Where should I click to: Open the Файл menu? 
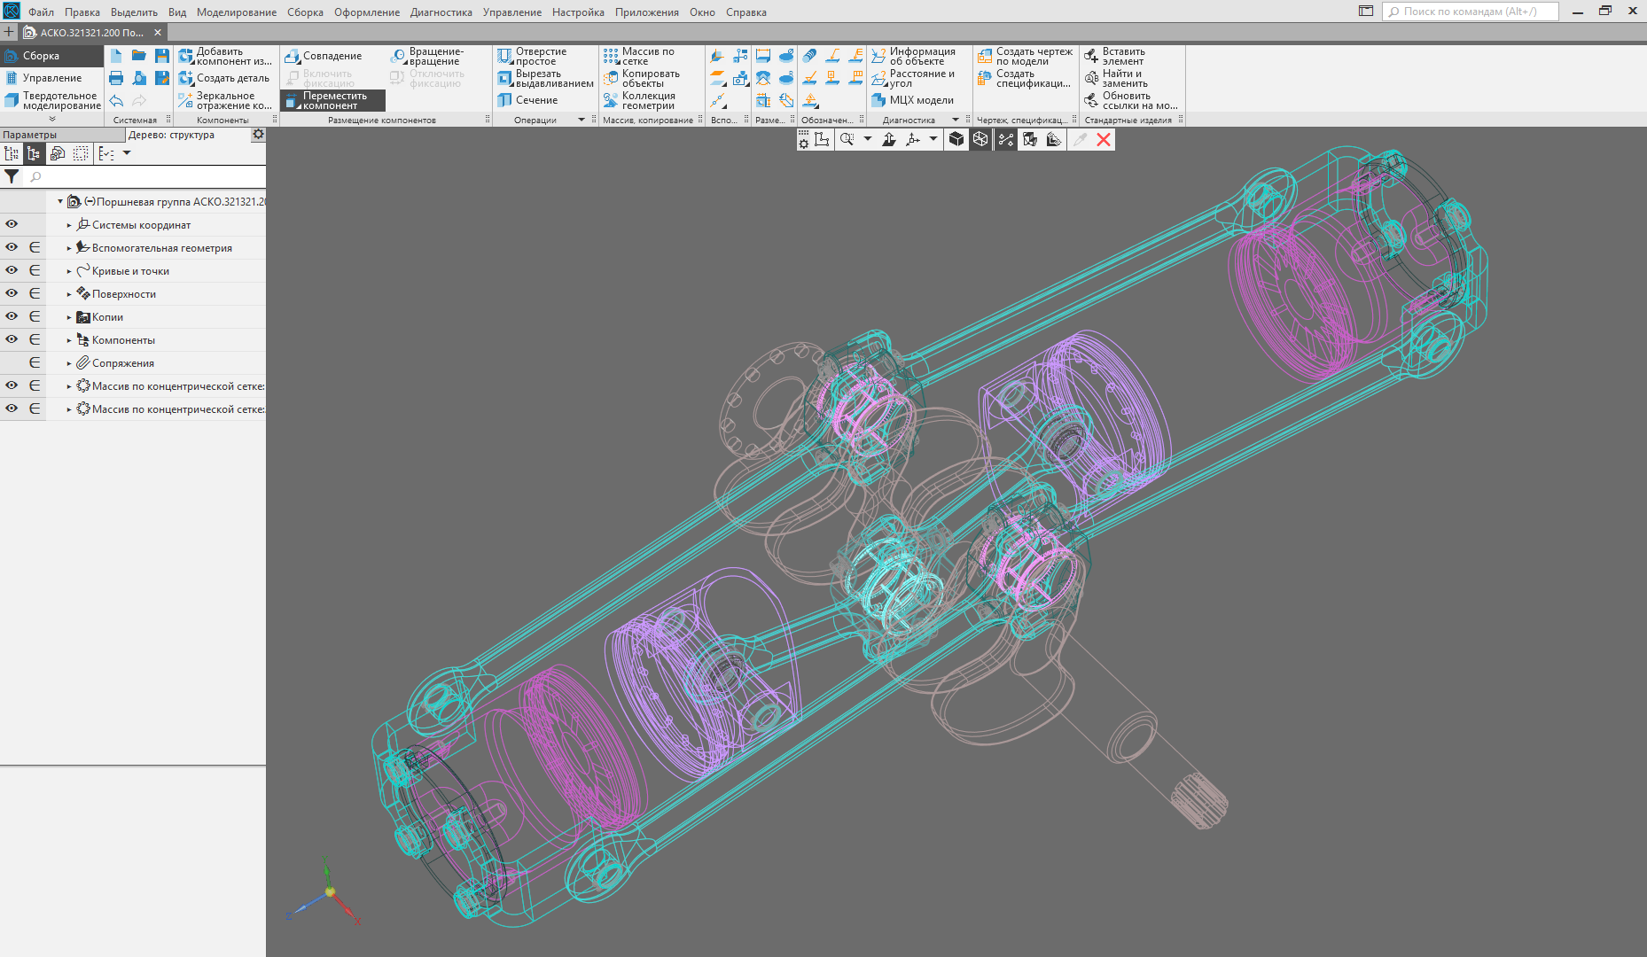pyautogui.click(x=41, y=12)
